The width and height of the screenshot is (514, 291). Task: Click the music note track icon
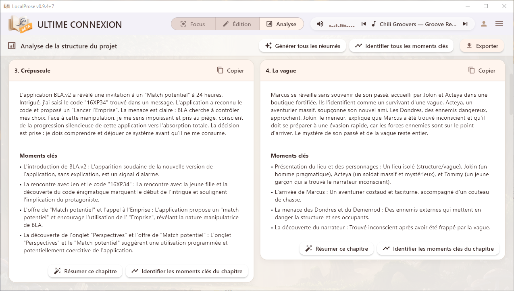coord(374,24)
